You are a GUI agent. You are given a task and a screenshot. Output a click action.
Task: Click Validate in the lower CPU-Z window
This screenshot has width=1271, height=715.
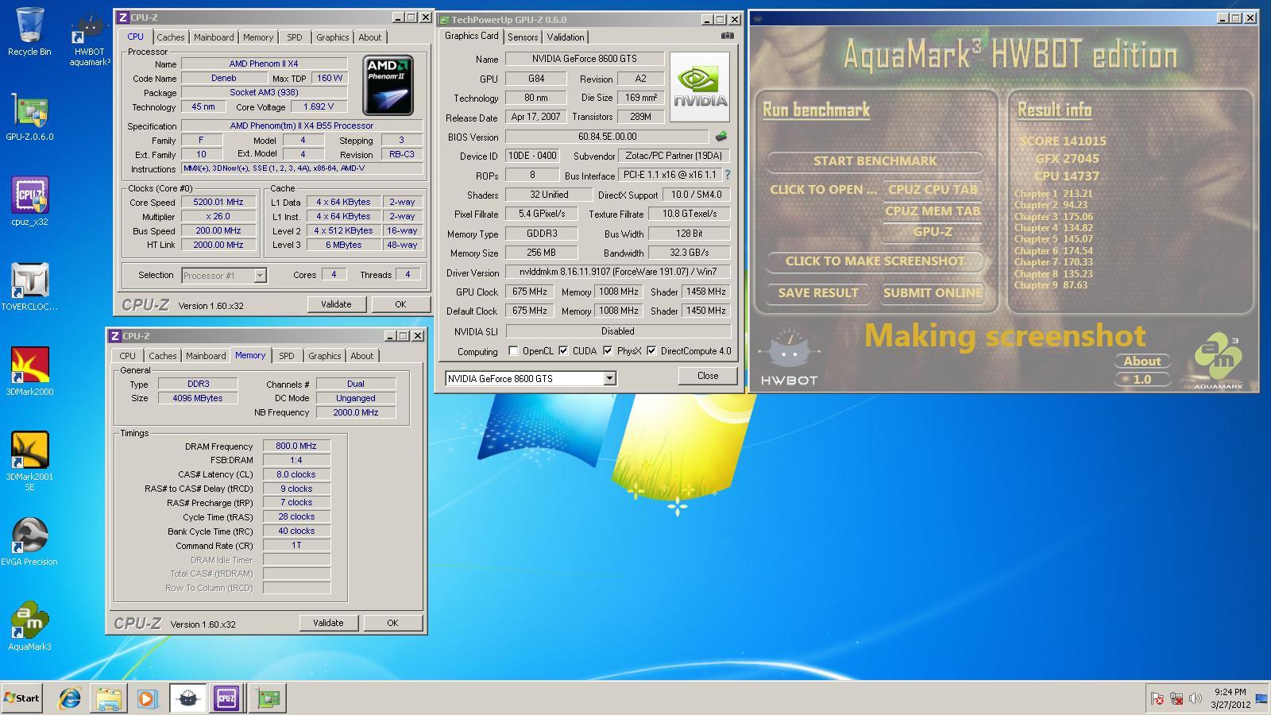click(328, 623)
